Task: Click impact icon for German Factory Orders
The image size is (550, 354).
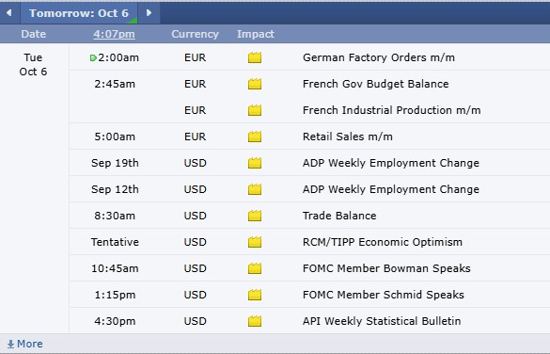Action: (255, 57)
